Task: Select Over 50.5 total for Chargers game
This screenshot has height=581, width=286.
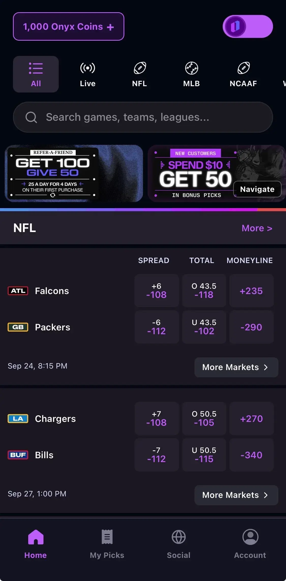Action: (x=204, y=418)
